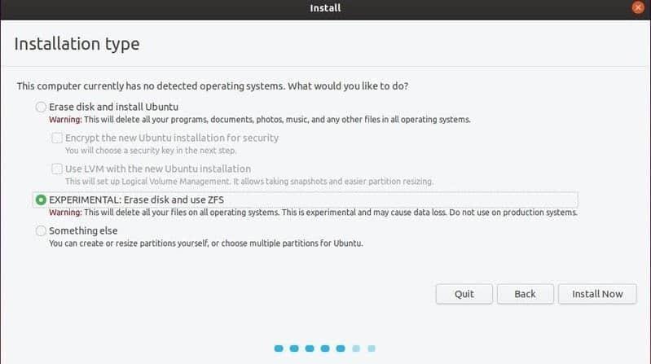Click the second progress step dot
651x364 pixels.
click(294, 349)
